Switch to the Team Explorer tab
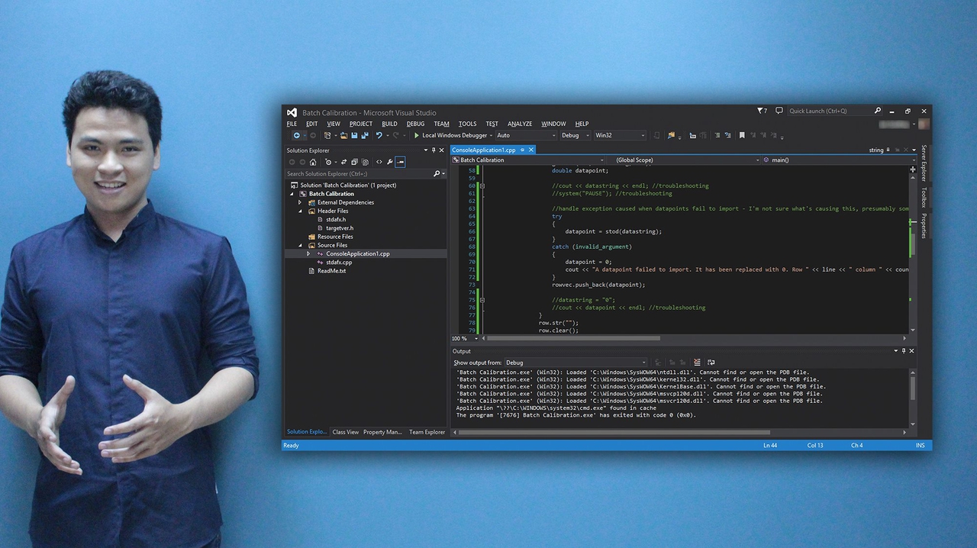This screenshot has width=977, height=548. pyautogui.click(x=427, y=432)
